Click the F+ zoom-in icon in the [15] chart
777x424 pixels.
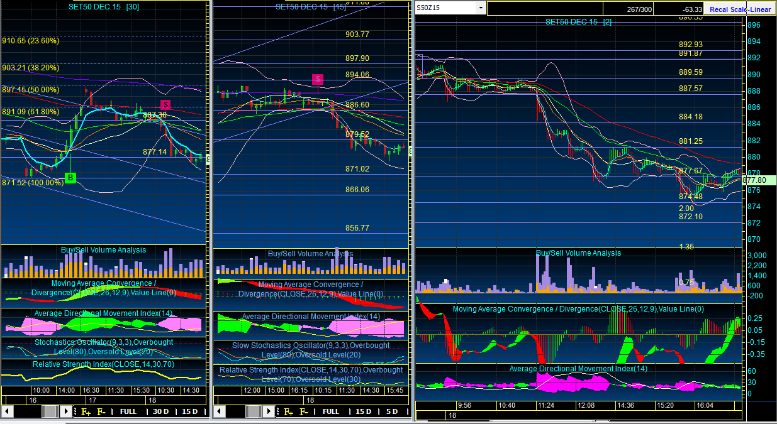point(288,411)
